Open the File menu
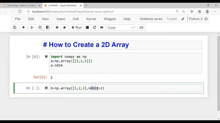 [x=18, y=19]
